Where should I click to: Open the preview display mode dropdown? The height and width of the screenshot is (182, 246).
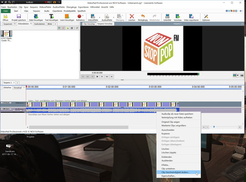238,75
